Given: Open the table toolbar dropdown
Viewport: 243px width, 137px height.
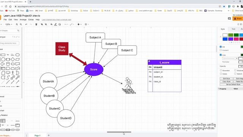Looking at the screenshot, I should click(87, 24).
